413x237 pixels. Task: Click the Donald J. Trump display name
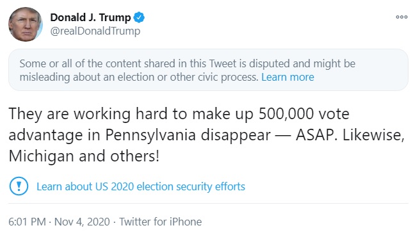[90, 17]
